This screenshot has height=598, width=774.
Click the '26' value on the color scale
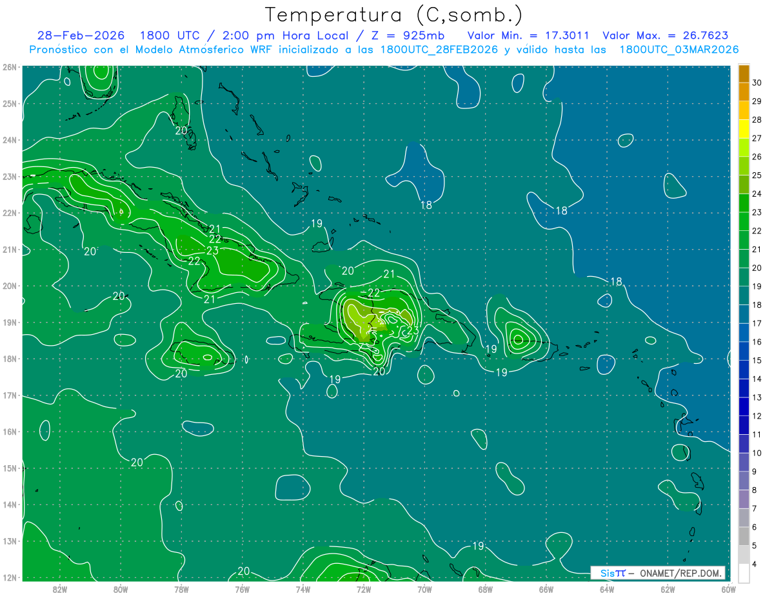(x=757, y=157)
